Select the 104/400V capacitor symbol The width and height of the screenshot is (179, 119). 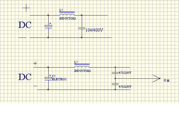tap(82, 28)
